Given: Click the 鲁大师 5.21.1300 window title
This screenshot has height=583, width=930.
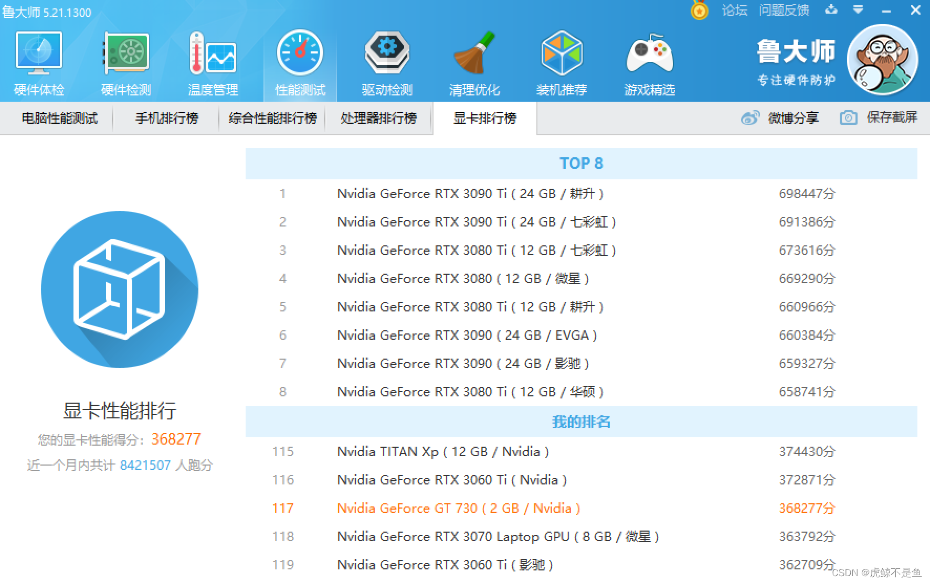Looking at the screenshot, I should click(47, 12).
